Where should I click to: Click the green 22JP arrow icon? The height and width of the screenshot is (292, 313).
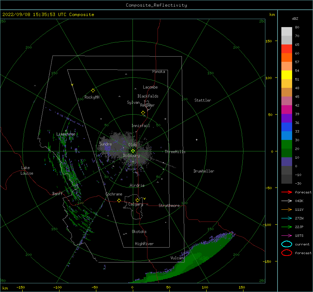[x=287, y=227]
